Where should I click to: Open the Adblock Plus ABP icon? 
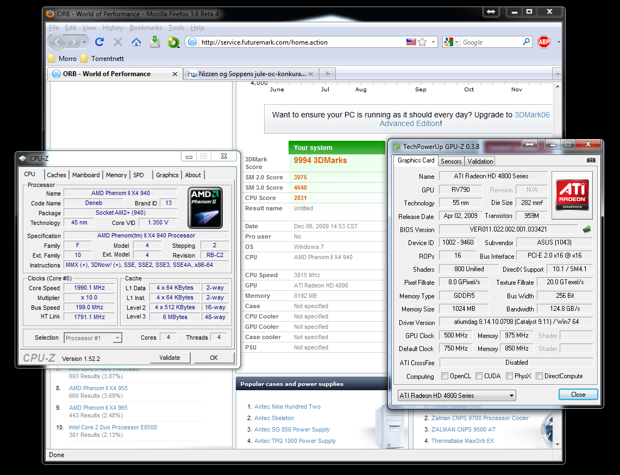[x=544, y=41]
